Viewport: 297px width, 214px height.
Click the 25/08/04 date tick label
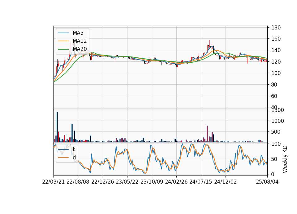[x=267, y=182]
